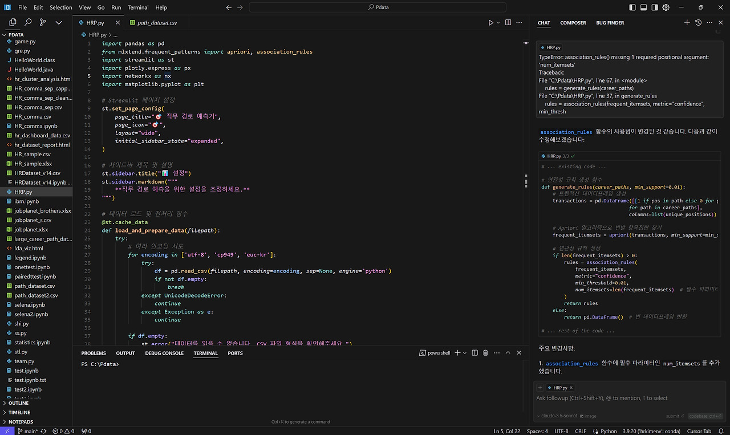This screenshot has height=435, width=730.
Task: Close the terminal panel
Action: click(520, 353)
